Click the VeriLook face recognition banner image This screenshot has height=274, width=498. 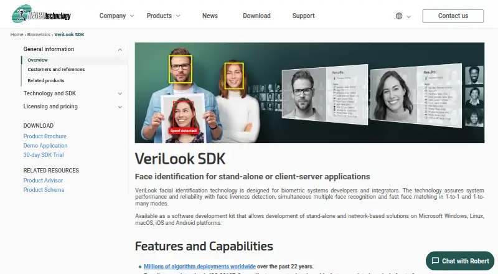[309, 93]
